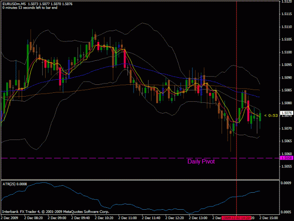Screen dimensions: 294x221
Task: Click the '2 Dec 11:00' time axis label
Action: point(127,218)
